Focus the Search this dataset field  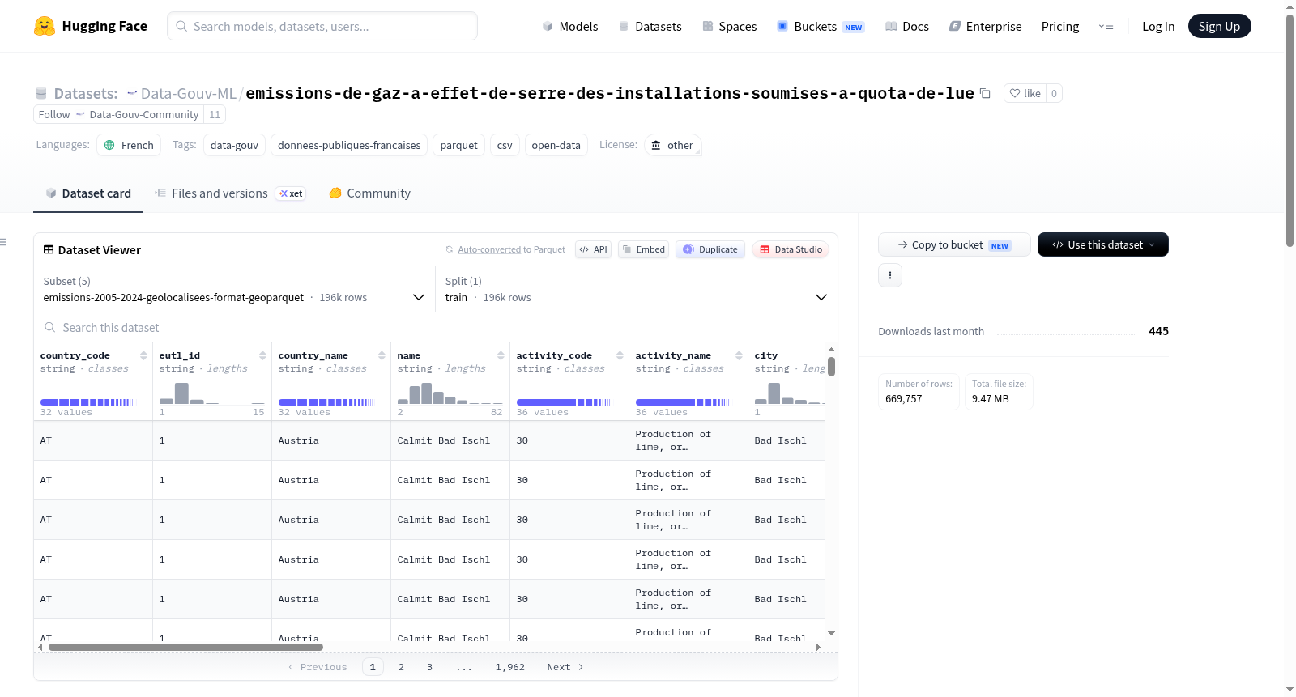[436, 327]
